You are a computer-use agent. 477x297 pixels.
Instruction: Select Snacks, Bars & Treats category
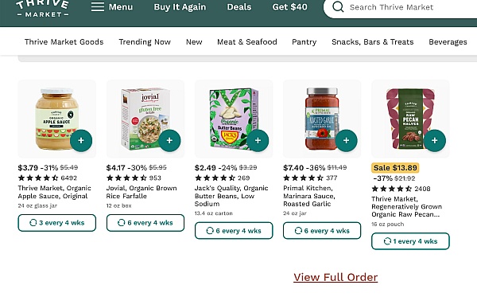tap(373, 41)
